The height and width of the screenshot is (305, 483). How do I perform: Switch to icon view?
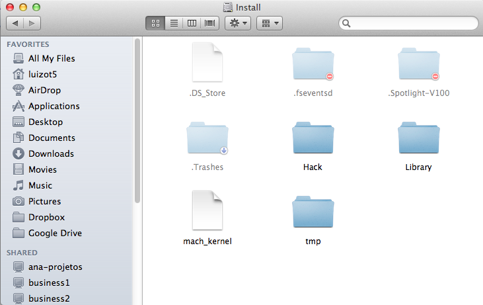[155, 23]
